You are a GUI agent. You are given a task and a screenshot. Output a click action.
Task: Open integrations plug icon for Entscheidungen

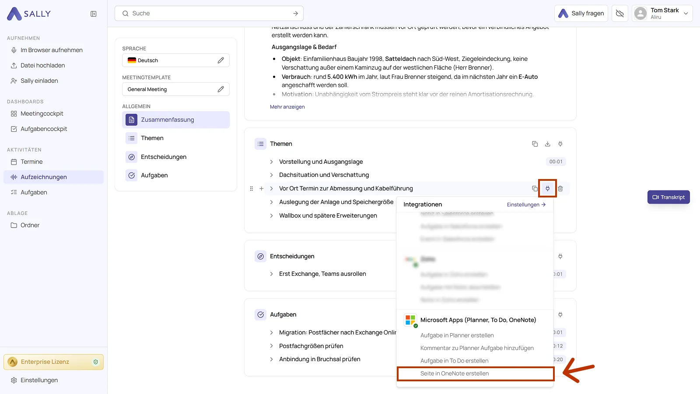coord(560,257)
